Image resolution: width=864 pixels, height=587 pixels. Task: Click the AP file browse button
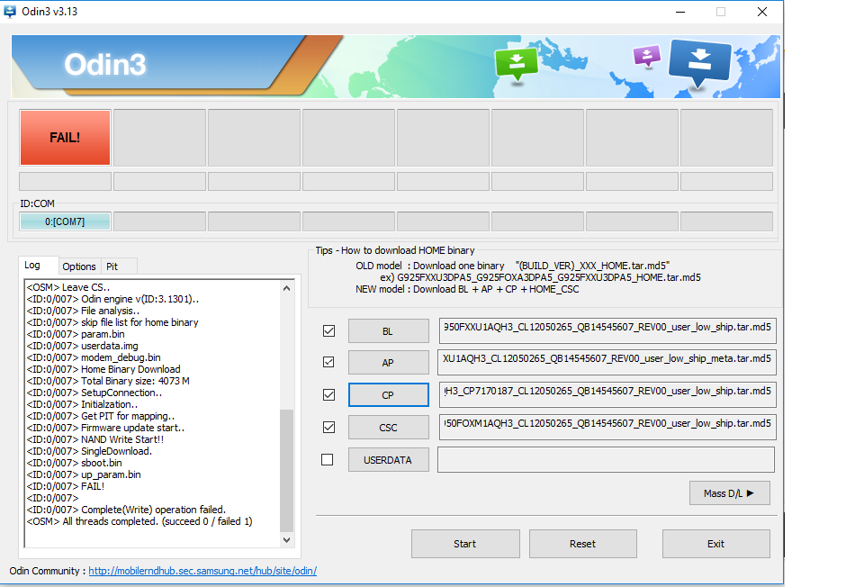[389, 363]
